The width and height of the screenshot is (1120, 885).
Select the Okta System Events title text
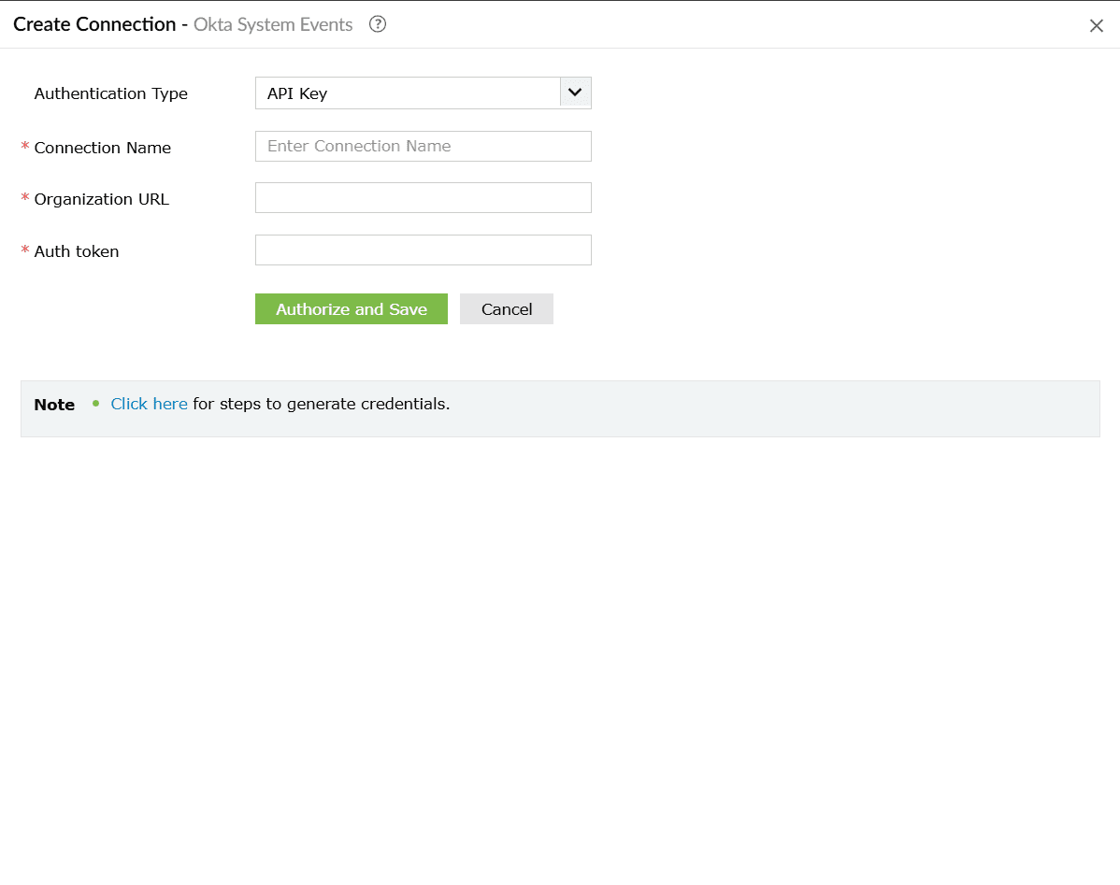(273, 25)
